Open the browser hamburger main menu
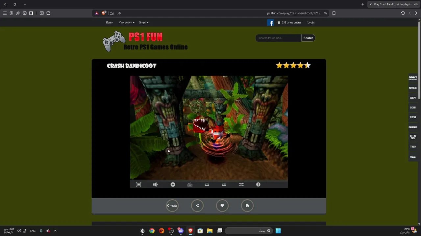 5,13
